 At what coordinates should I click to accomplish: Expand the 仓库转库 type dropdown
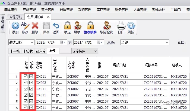(x=95, y=51)
